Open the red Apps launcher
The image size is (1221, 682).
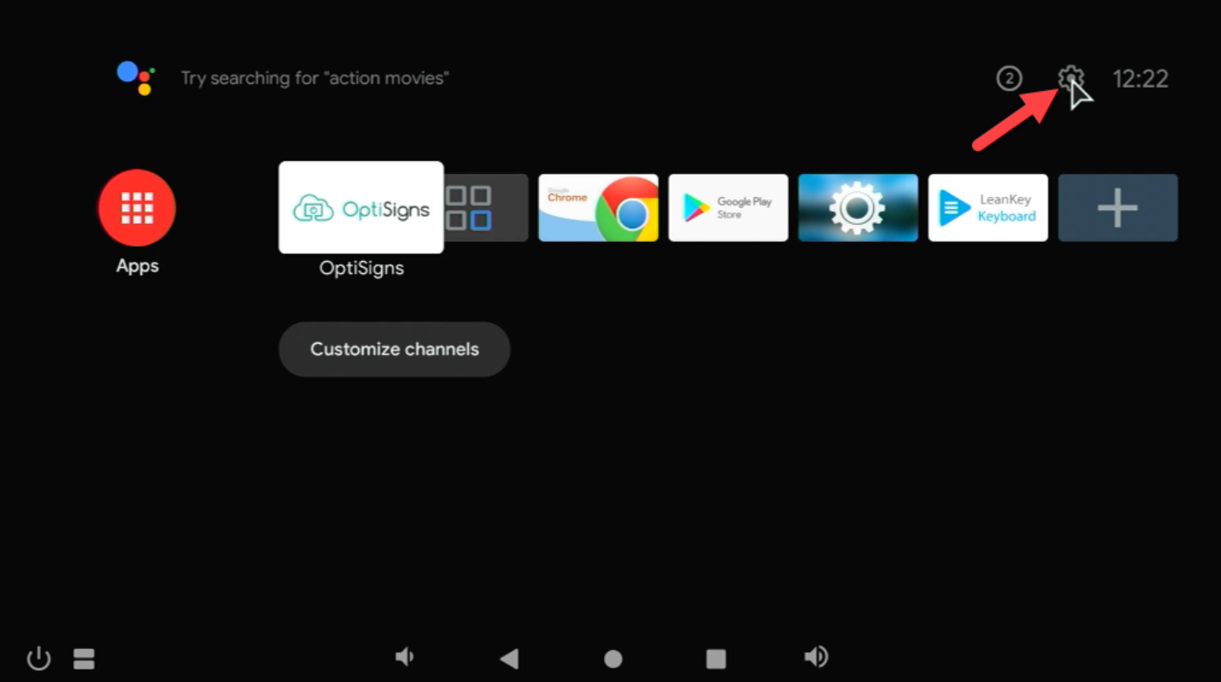(x=136, y=208)
